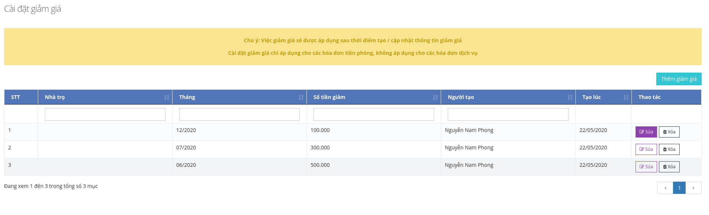Delete the 12/2020 discount with Xóa

click(x=669, y=132)
